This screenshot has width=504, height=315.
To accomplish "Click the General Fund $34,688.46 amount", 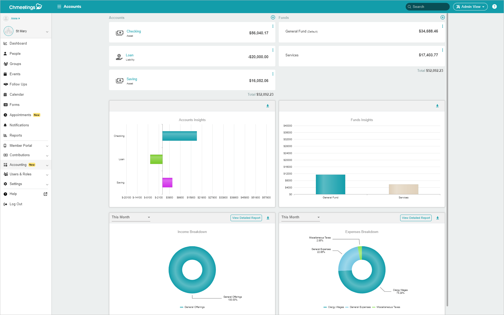I will pyautogui.click(x=428, y=31).
